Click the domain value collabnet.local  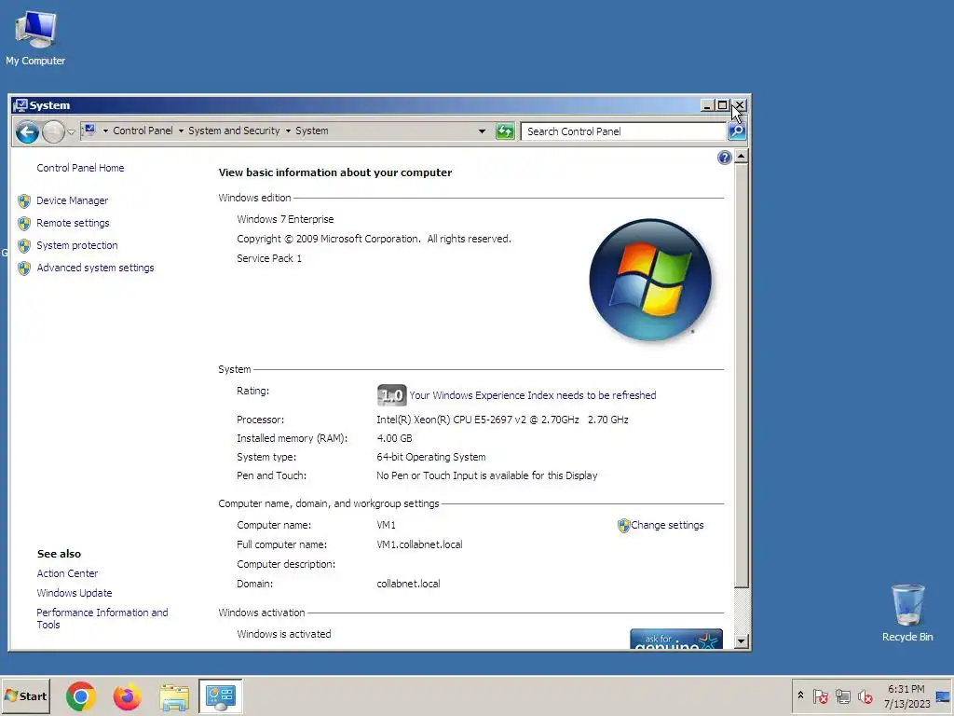(408, 584)
